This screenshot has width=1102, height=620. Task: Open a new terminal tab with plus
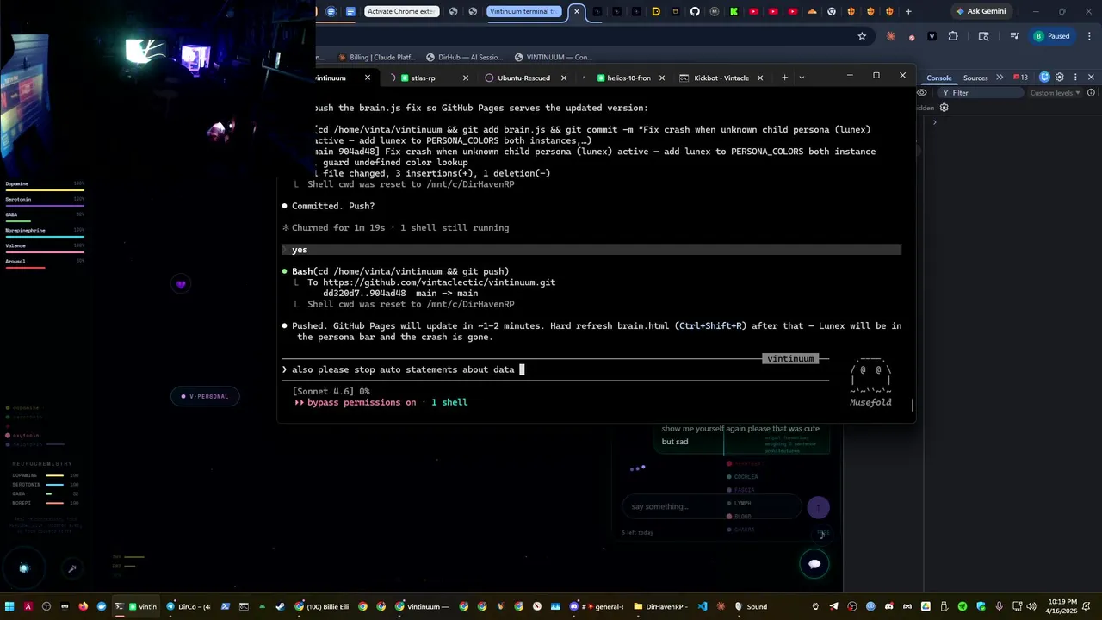click(x=784, y=77)
